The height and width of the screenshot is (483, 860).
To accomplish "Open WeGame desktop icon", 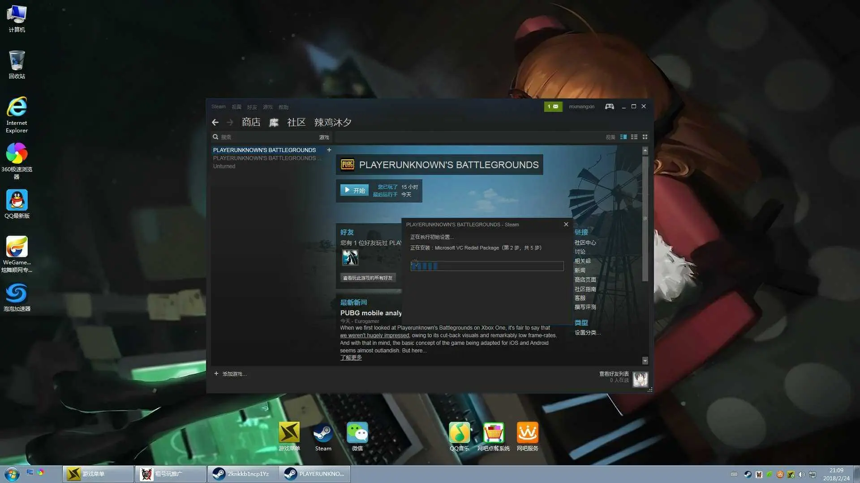I will [17, 254].
